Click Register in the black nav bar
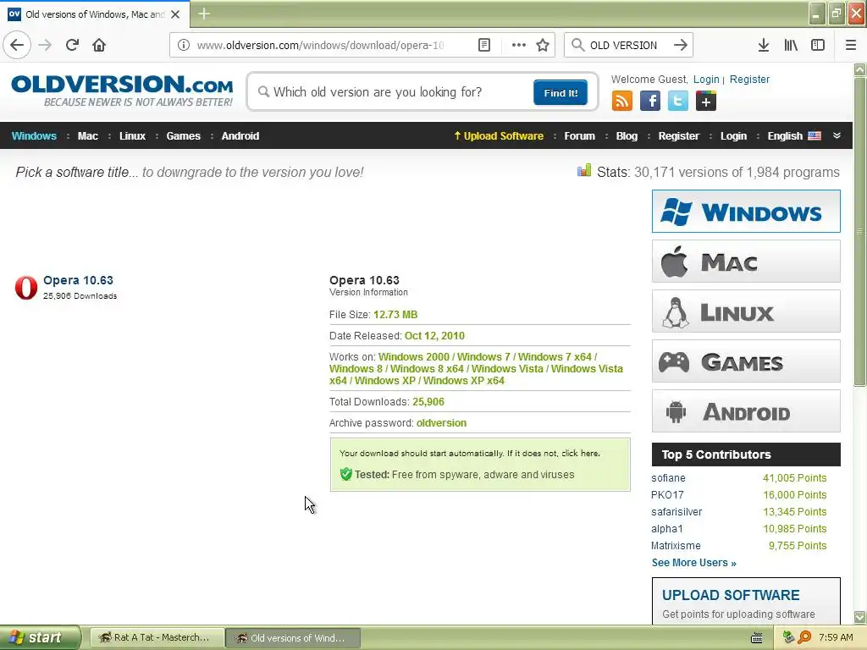Image resolution: width=867 pixels, height=650 pixels. 678,136
